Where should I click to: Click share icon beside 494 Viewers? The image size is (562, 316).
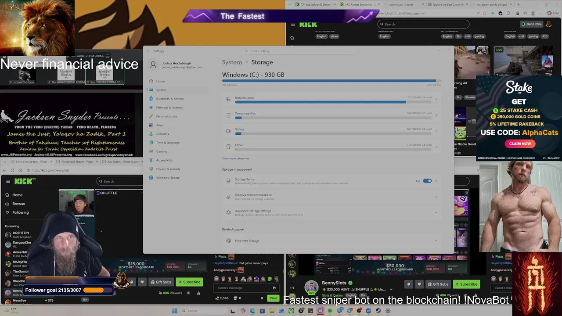pyautogui.click(x=188, y=293)
